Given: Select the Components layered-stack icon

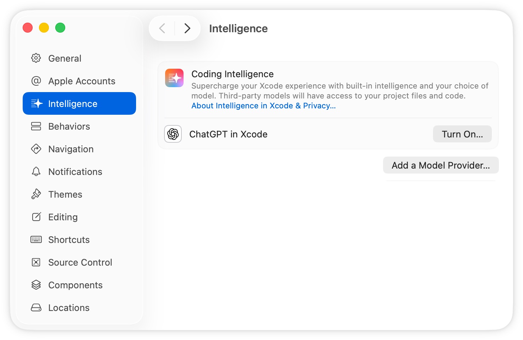Looking at the screenshot, I should 36,285.
